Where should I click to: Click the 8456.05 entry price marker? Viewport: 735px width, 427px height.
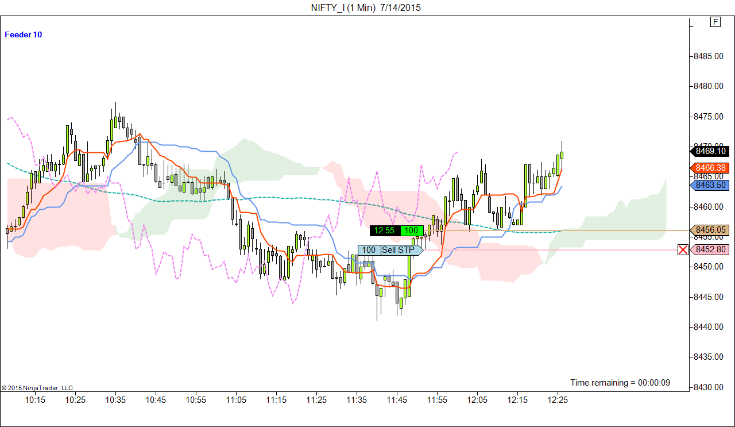click(x=709, y=230)
